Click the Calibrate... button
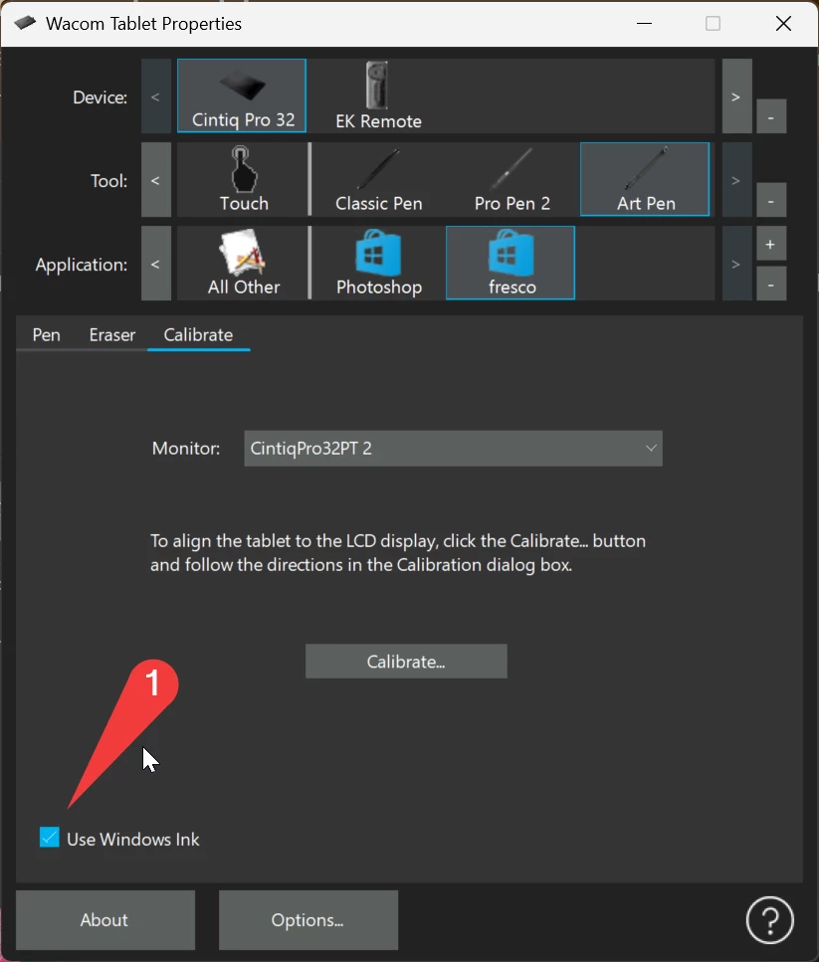 [x=406, y=662]
